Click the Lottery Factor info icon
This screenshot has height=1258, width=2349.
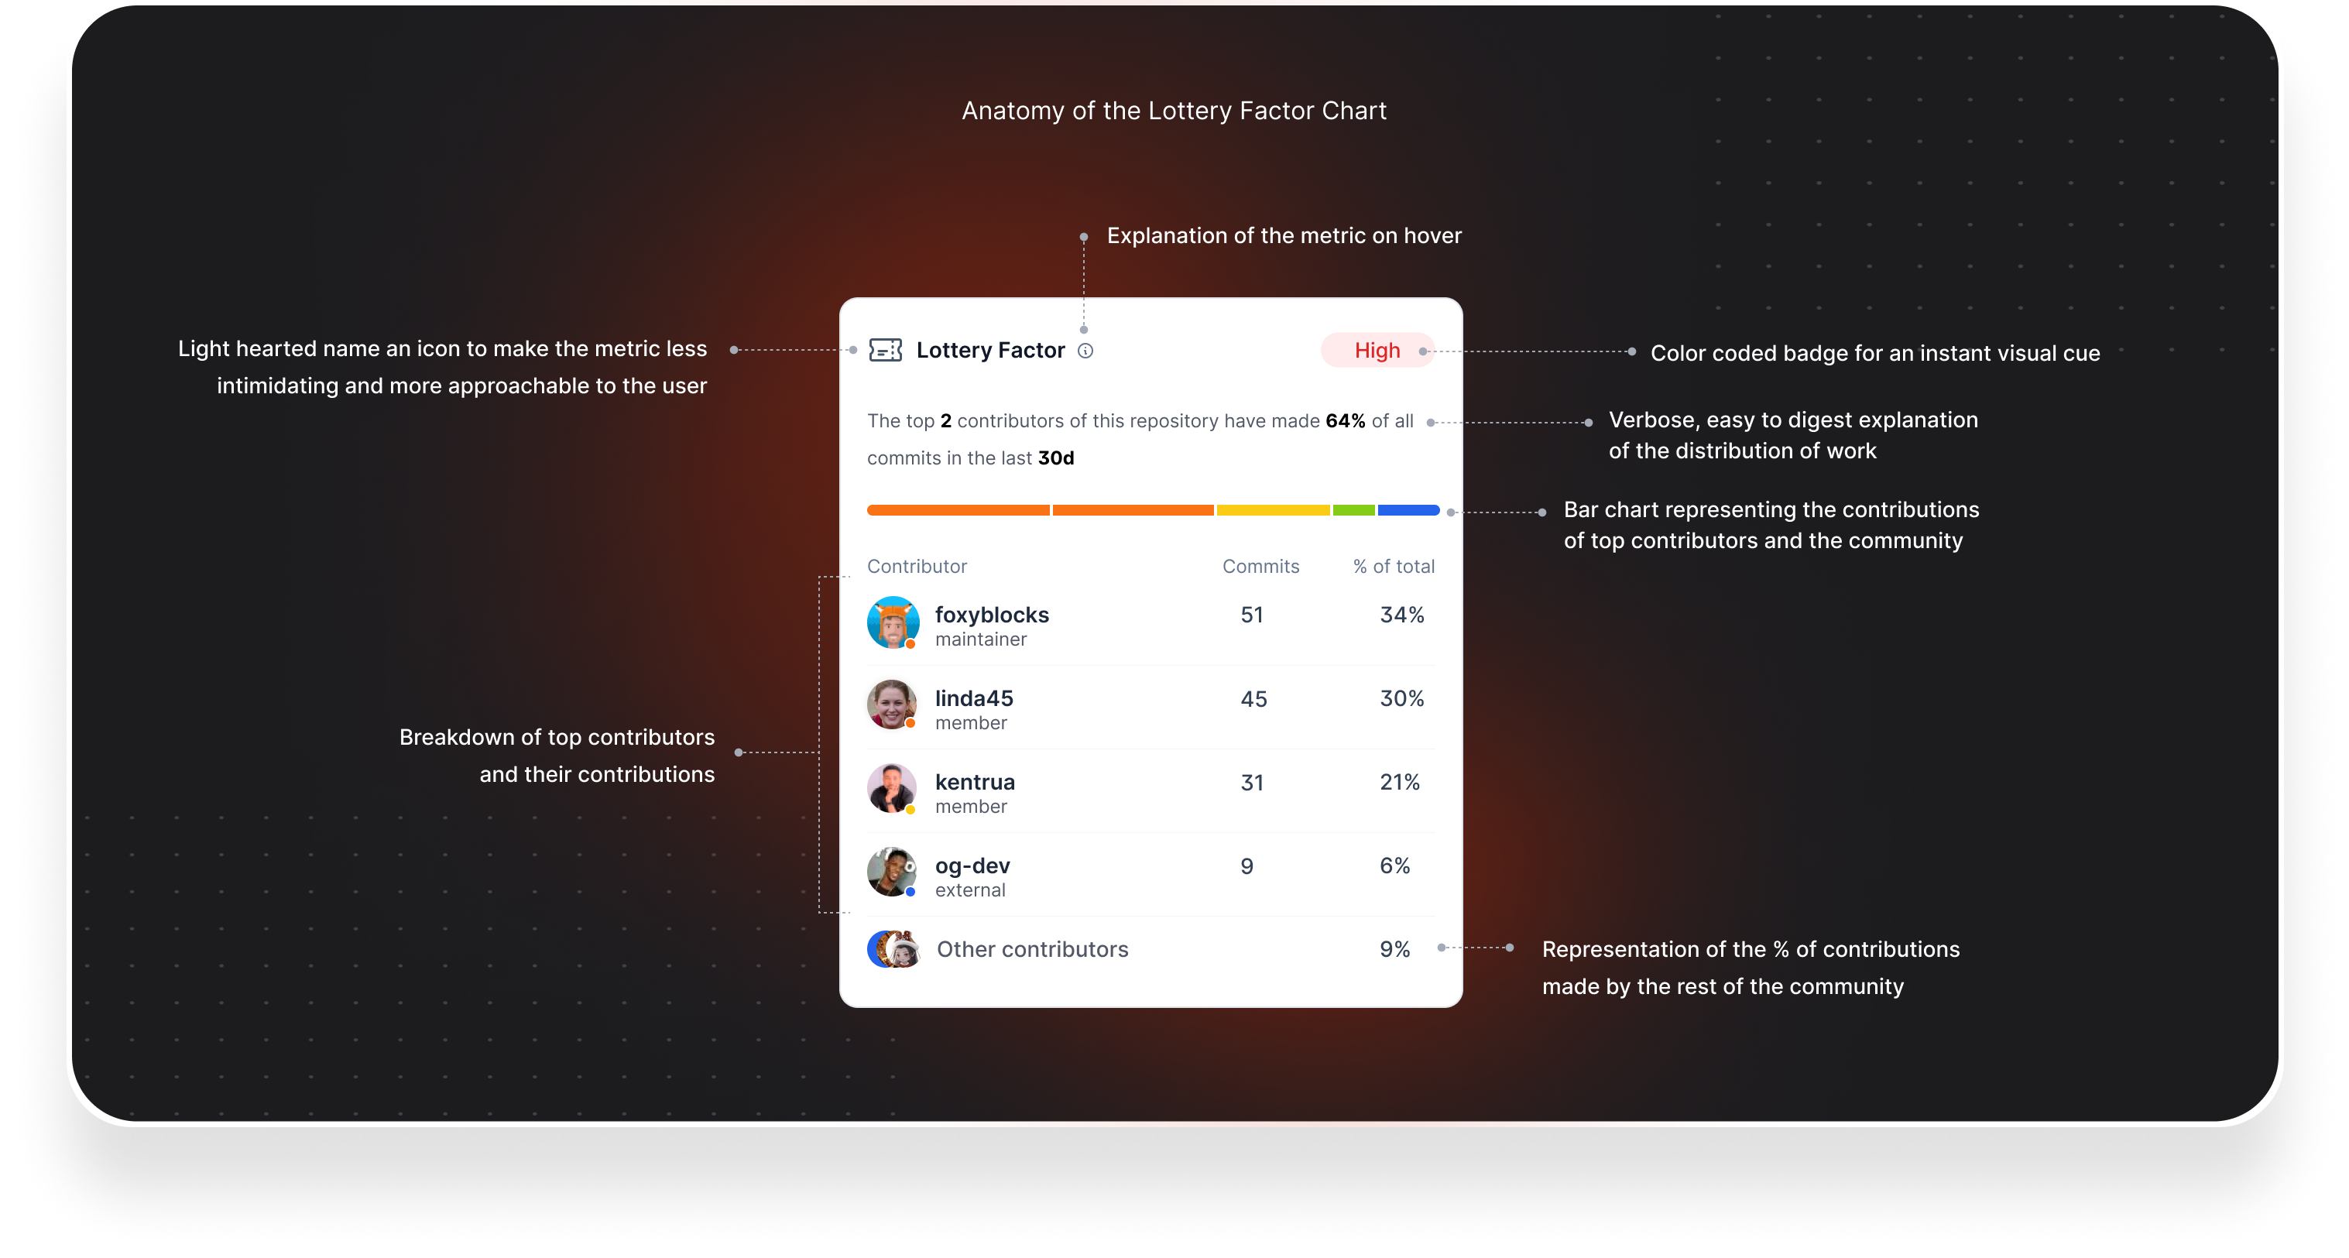[1088, 349]
